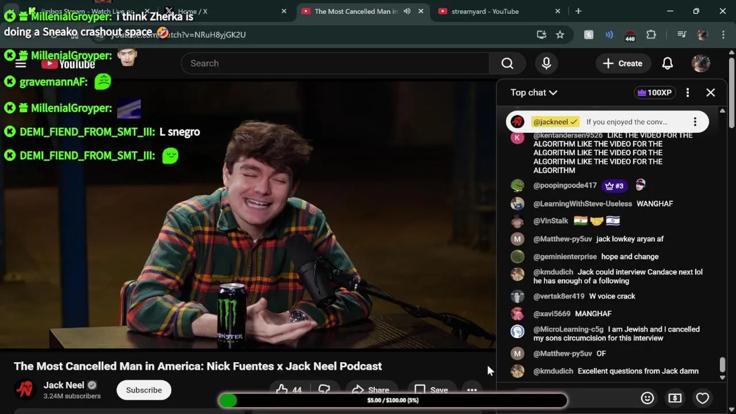Viewport: 736px width, 414px height.
Task: Click chat scrollbar up arrow
Action: click(722, 110)
